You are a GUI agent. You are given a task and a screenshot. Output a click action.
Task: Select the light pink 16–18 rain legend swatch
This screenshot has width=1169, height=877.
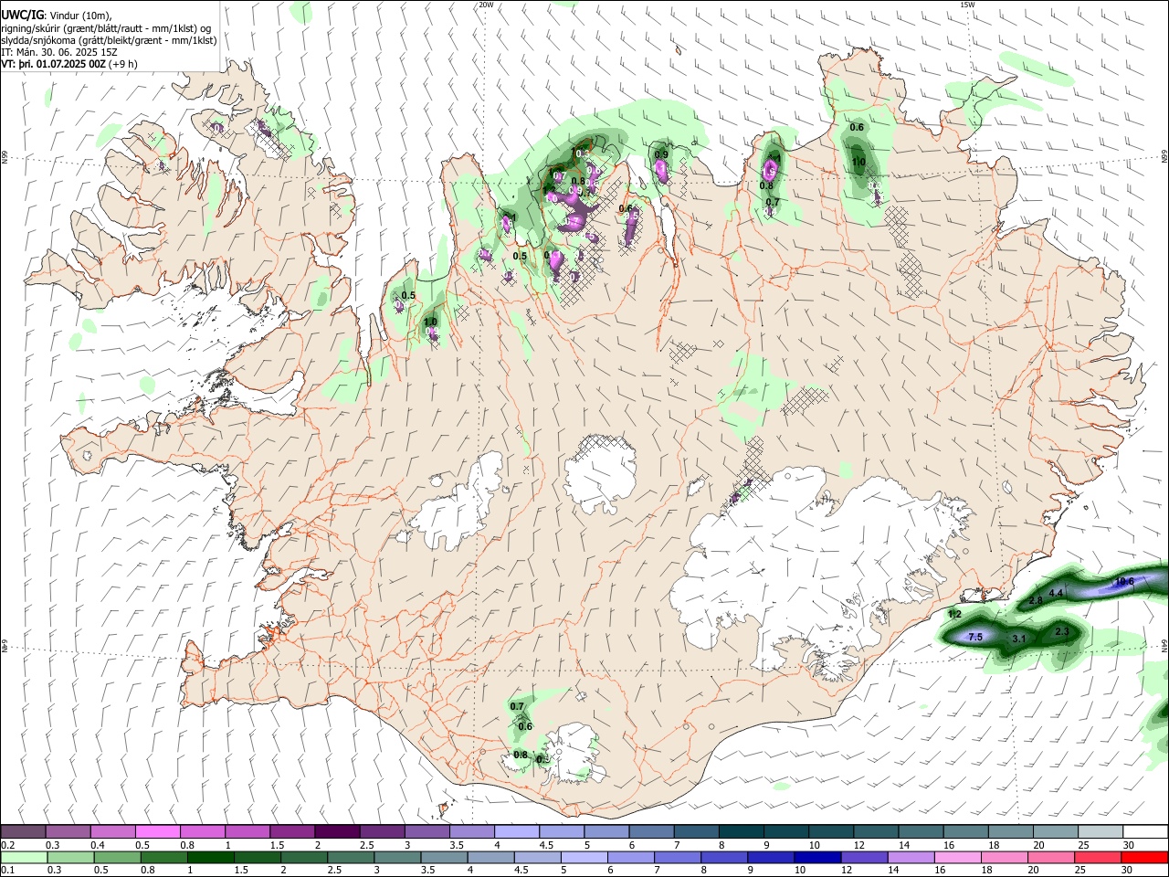pyautogui.click(x=957, y=857)
